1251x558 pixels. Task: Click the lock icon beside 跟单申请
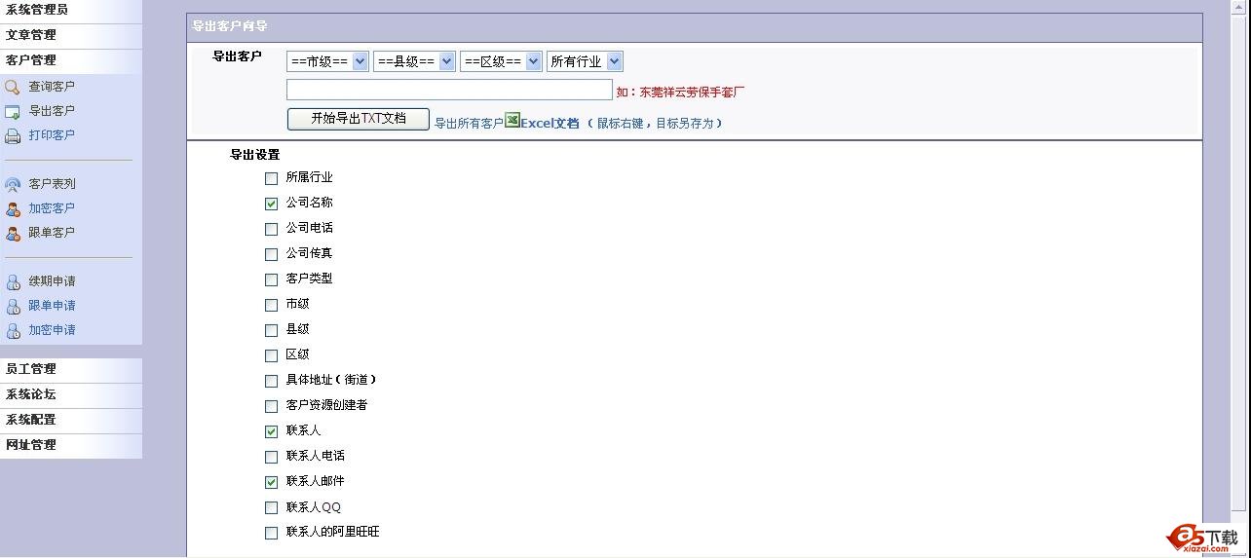click(x=13, y=306)
